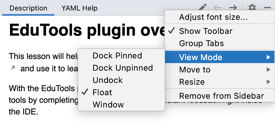This screenshot has width=275, height=125.
Task: Expand the View Mode submenu arrow
Action: 268,57
